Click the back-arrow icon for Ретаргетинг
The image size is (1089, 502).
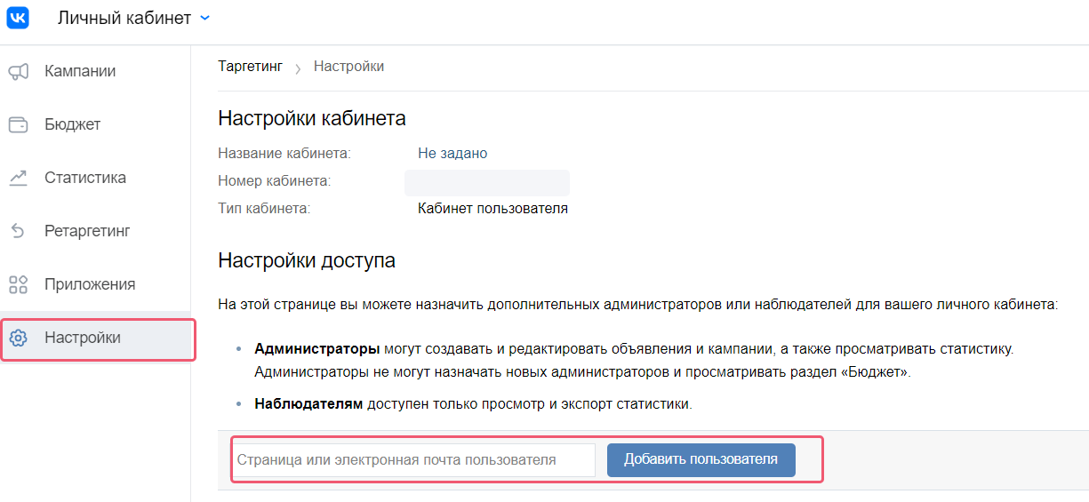coord(18,232)
